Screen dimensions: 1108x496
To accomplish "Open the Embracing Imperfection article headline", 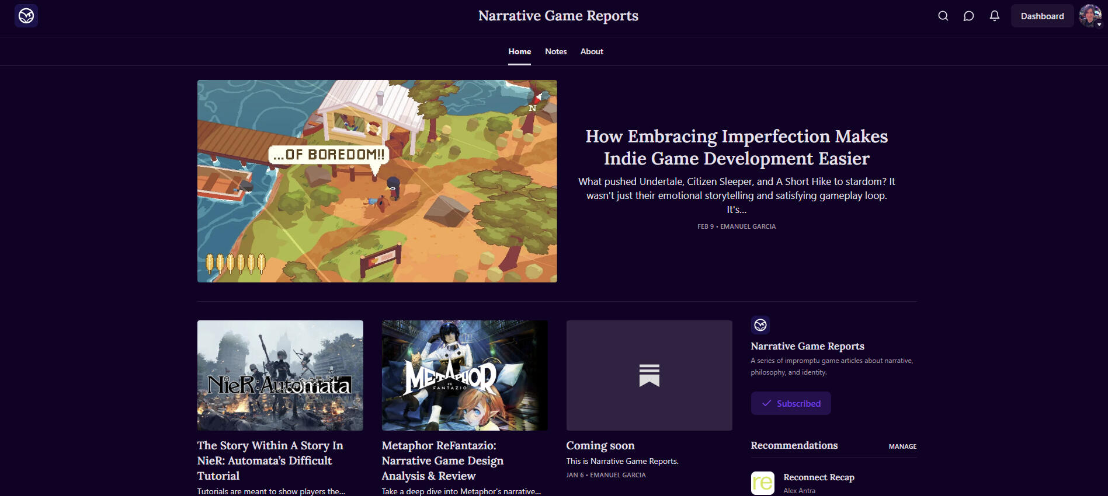I will (x=736, y=147).
